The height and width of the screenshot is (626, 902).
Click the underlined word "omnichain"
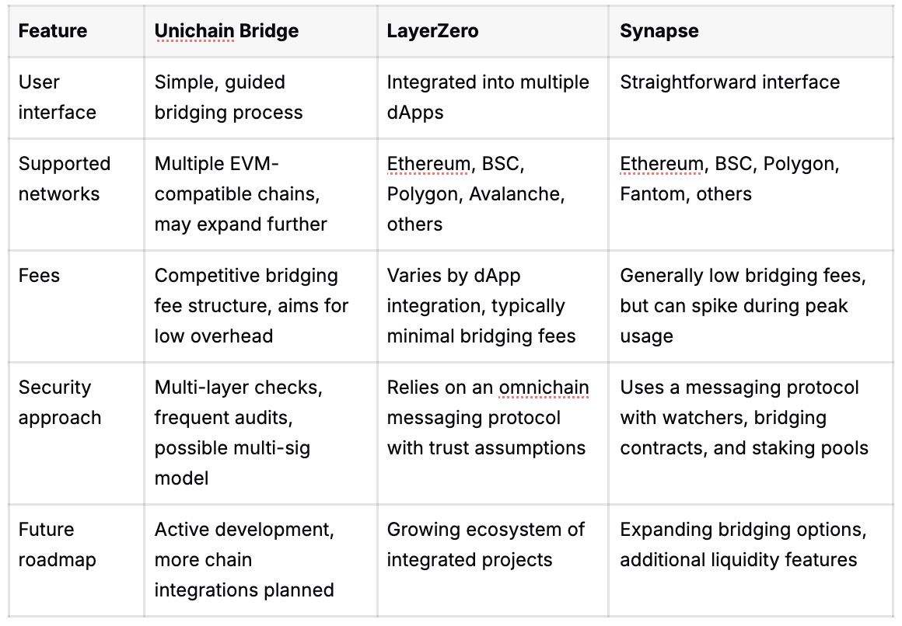544,388
